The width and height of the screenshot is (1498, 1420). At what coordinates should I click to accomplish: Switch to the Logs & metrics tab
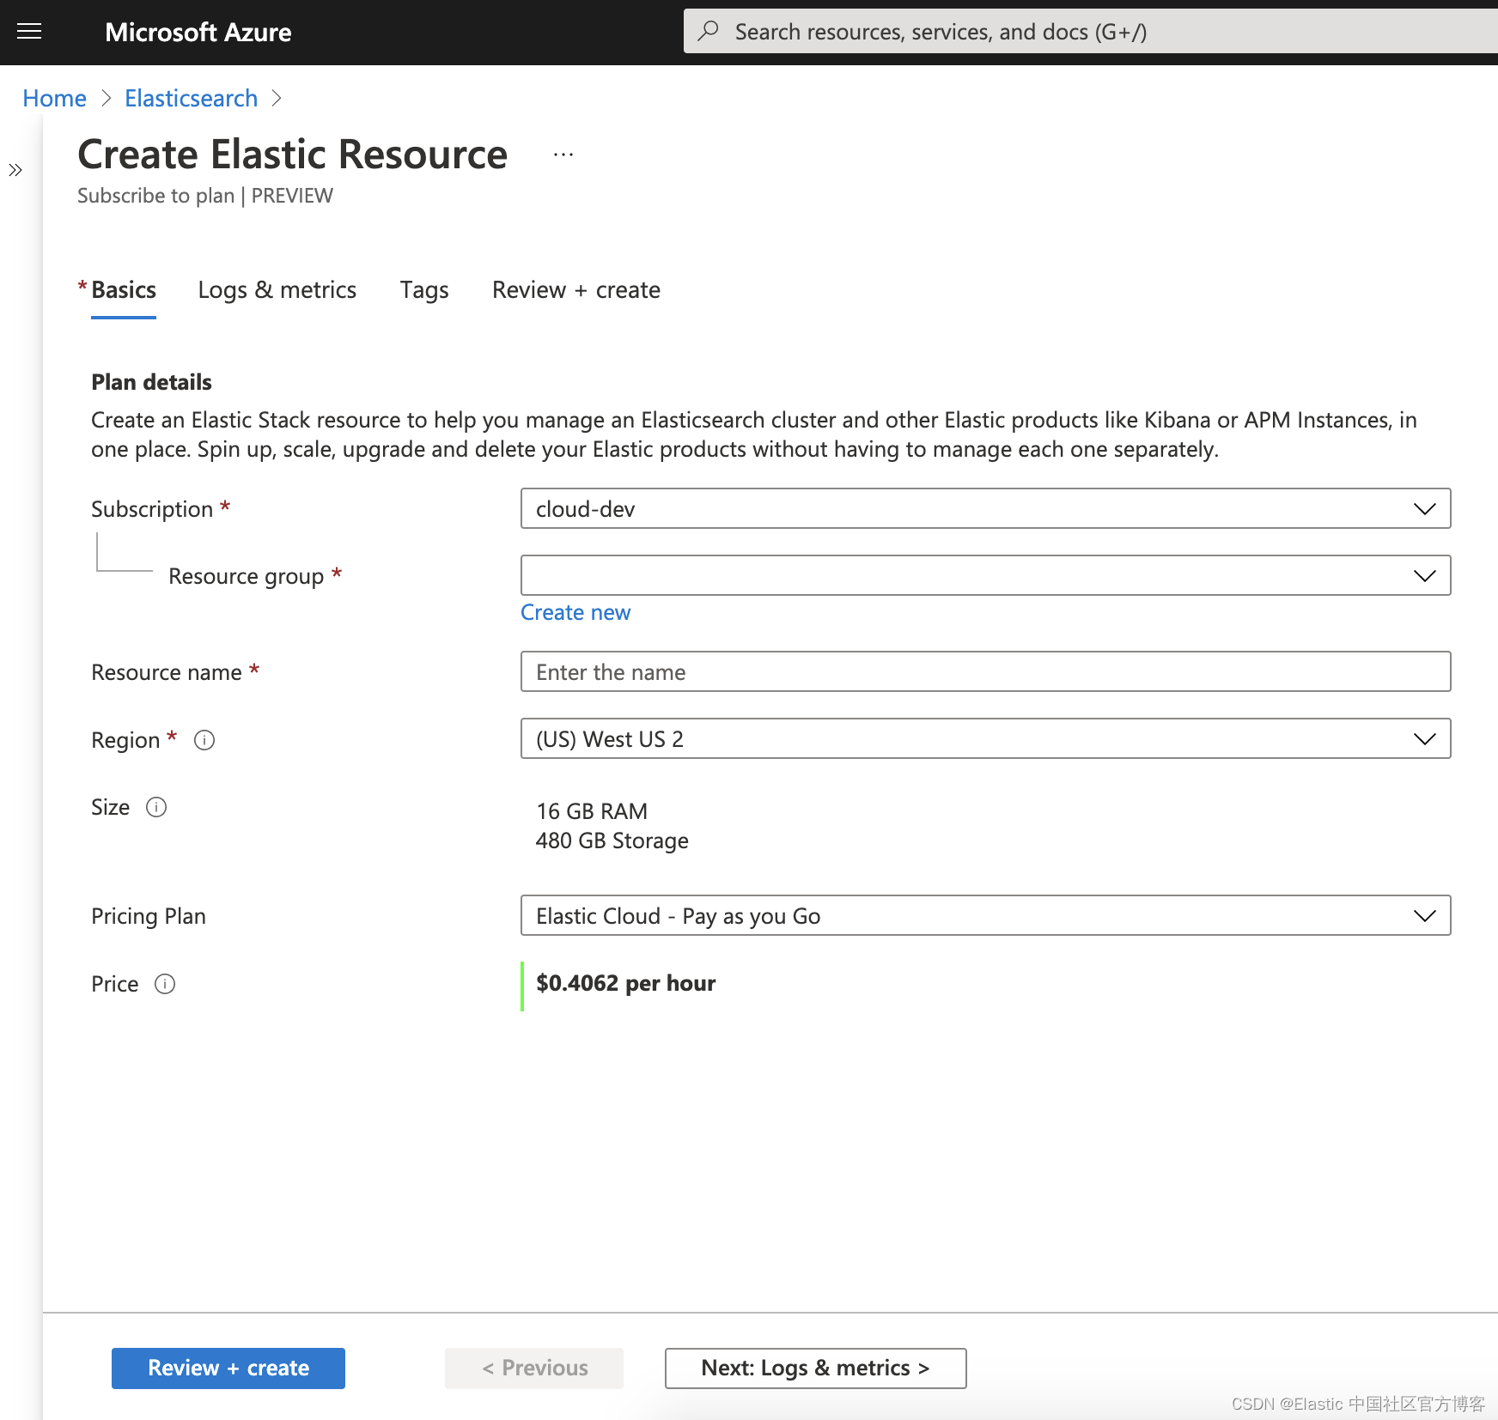[x=277, y=289]
